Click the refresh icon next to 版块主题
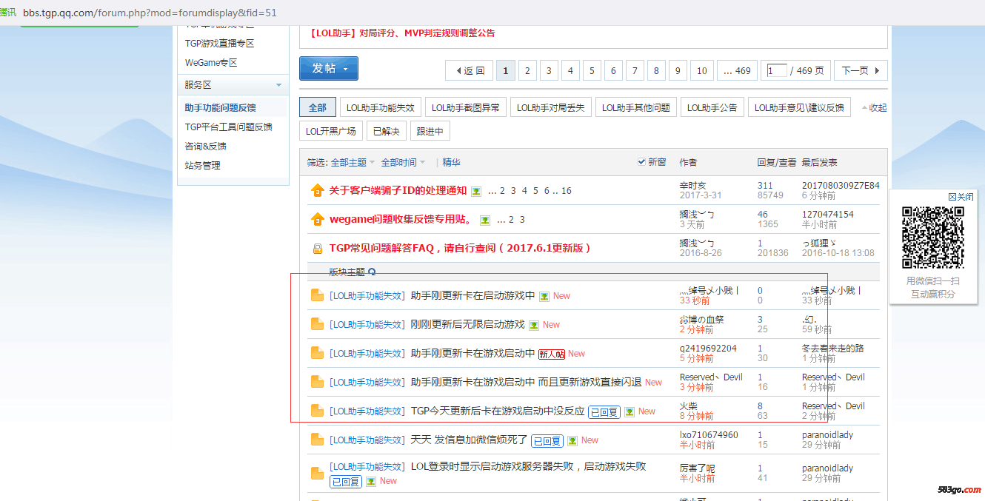Image resolution: width=985 pixels, height=501 pixels. pyautogui.click(x=372, y=272)
